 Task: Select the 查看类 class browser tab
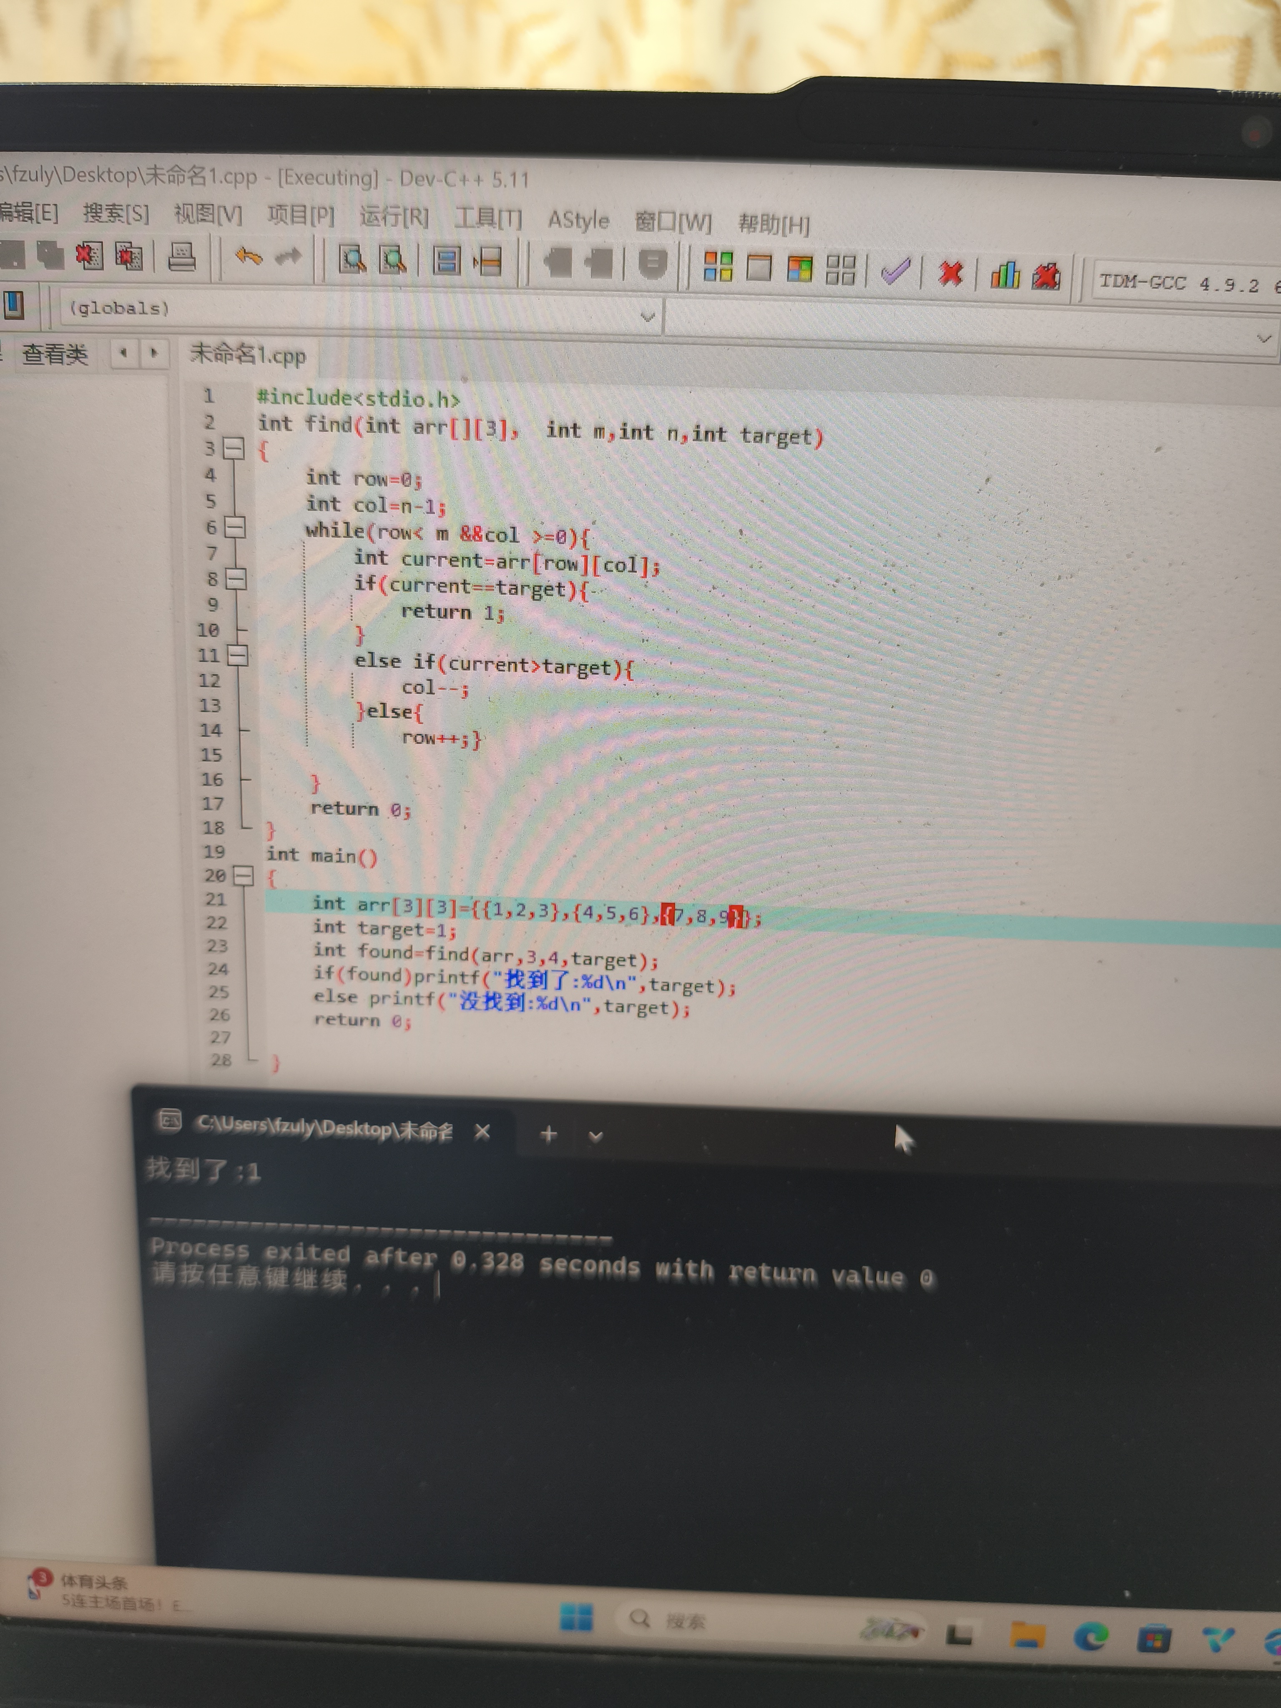55,354
